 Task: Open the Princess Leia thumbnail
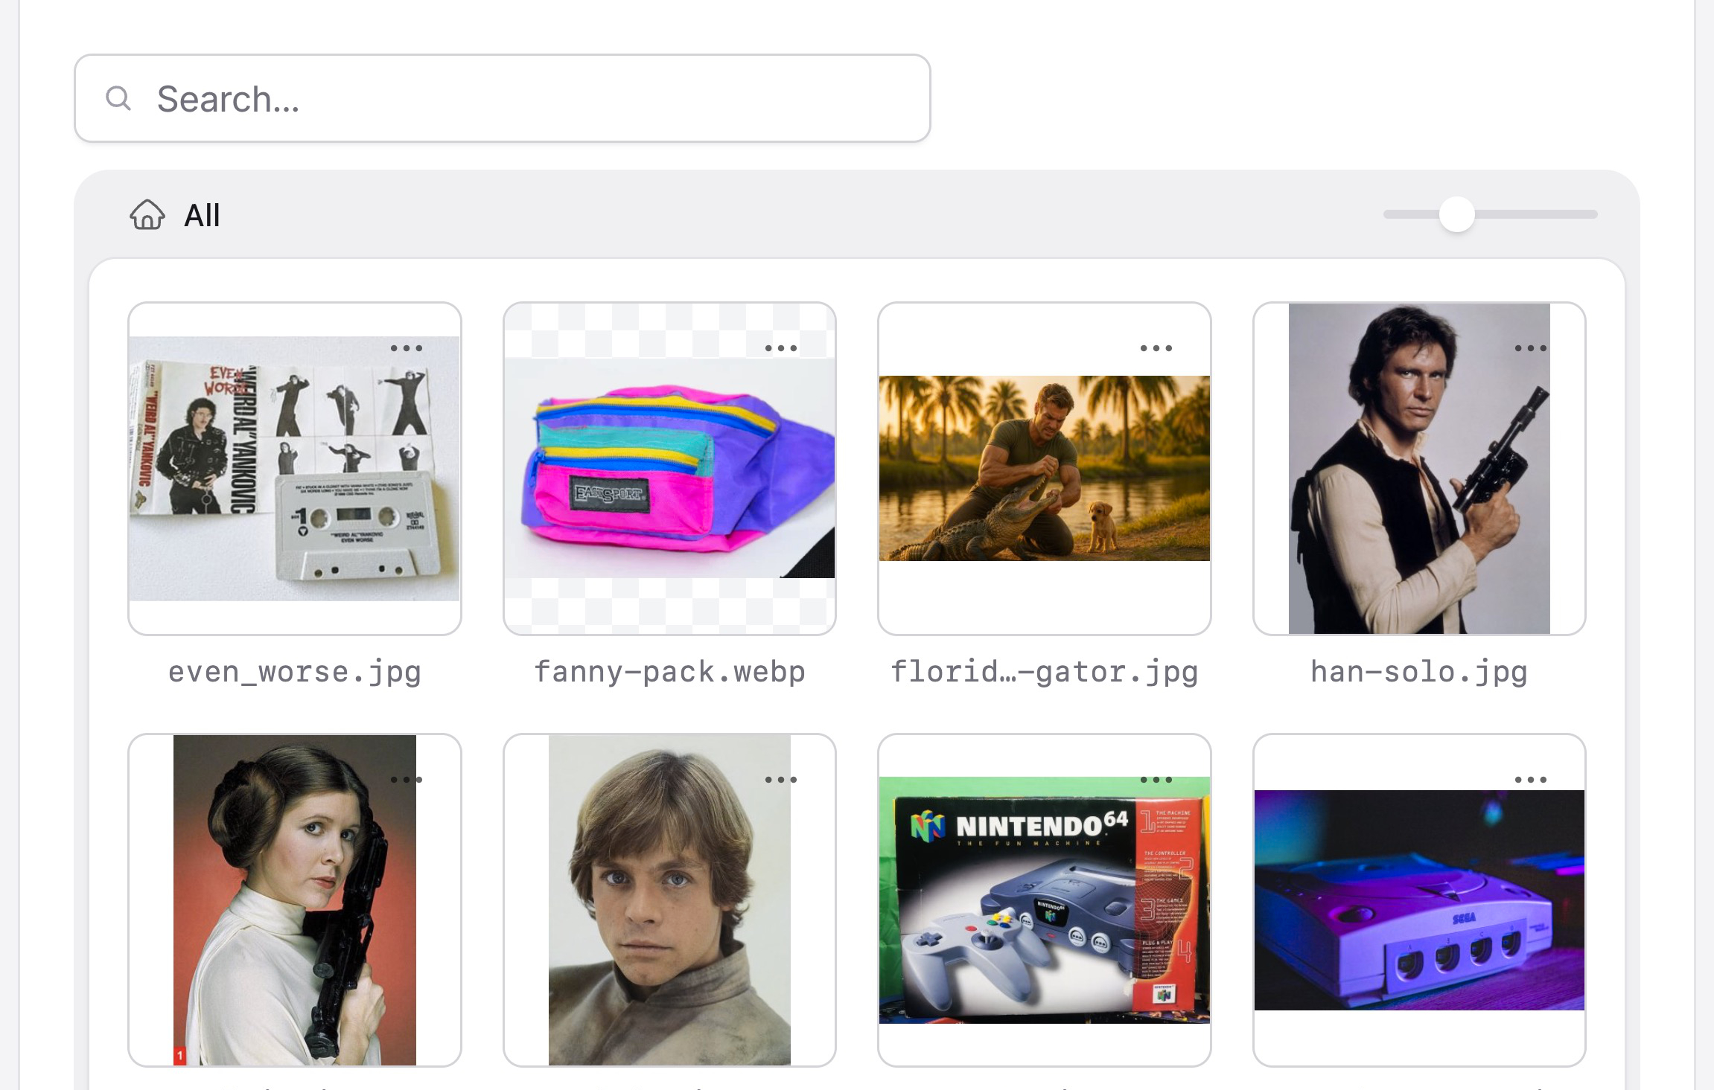click(x=295, y=900)
